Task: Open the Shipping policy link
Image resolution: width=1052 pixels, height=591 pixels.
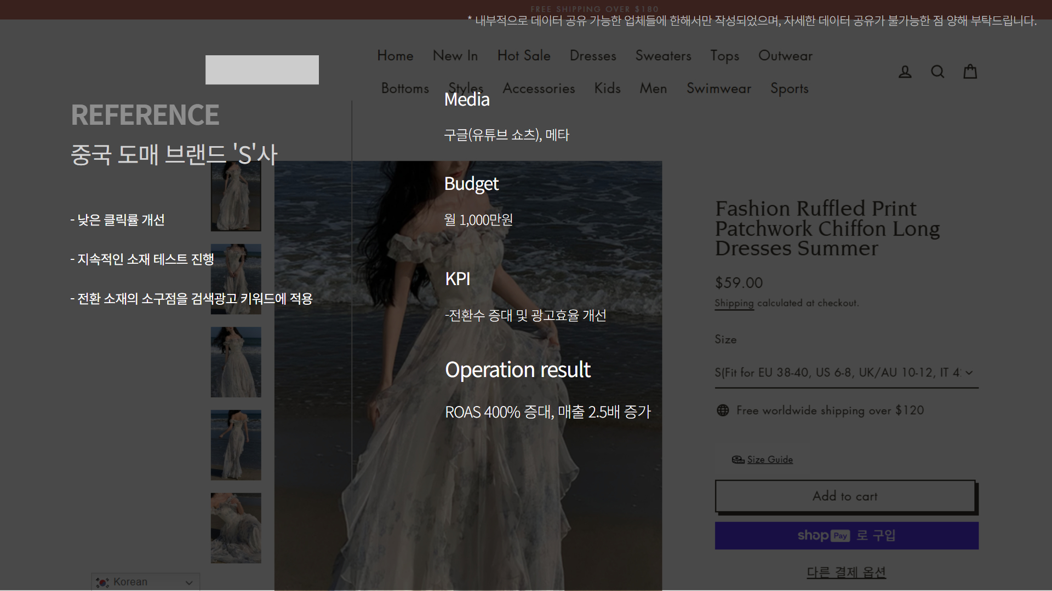Action: (x=734, y=303)
